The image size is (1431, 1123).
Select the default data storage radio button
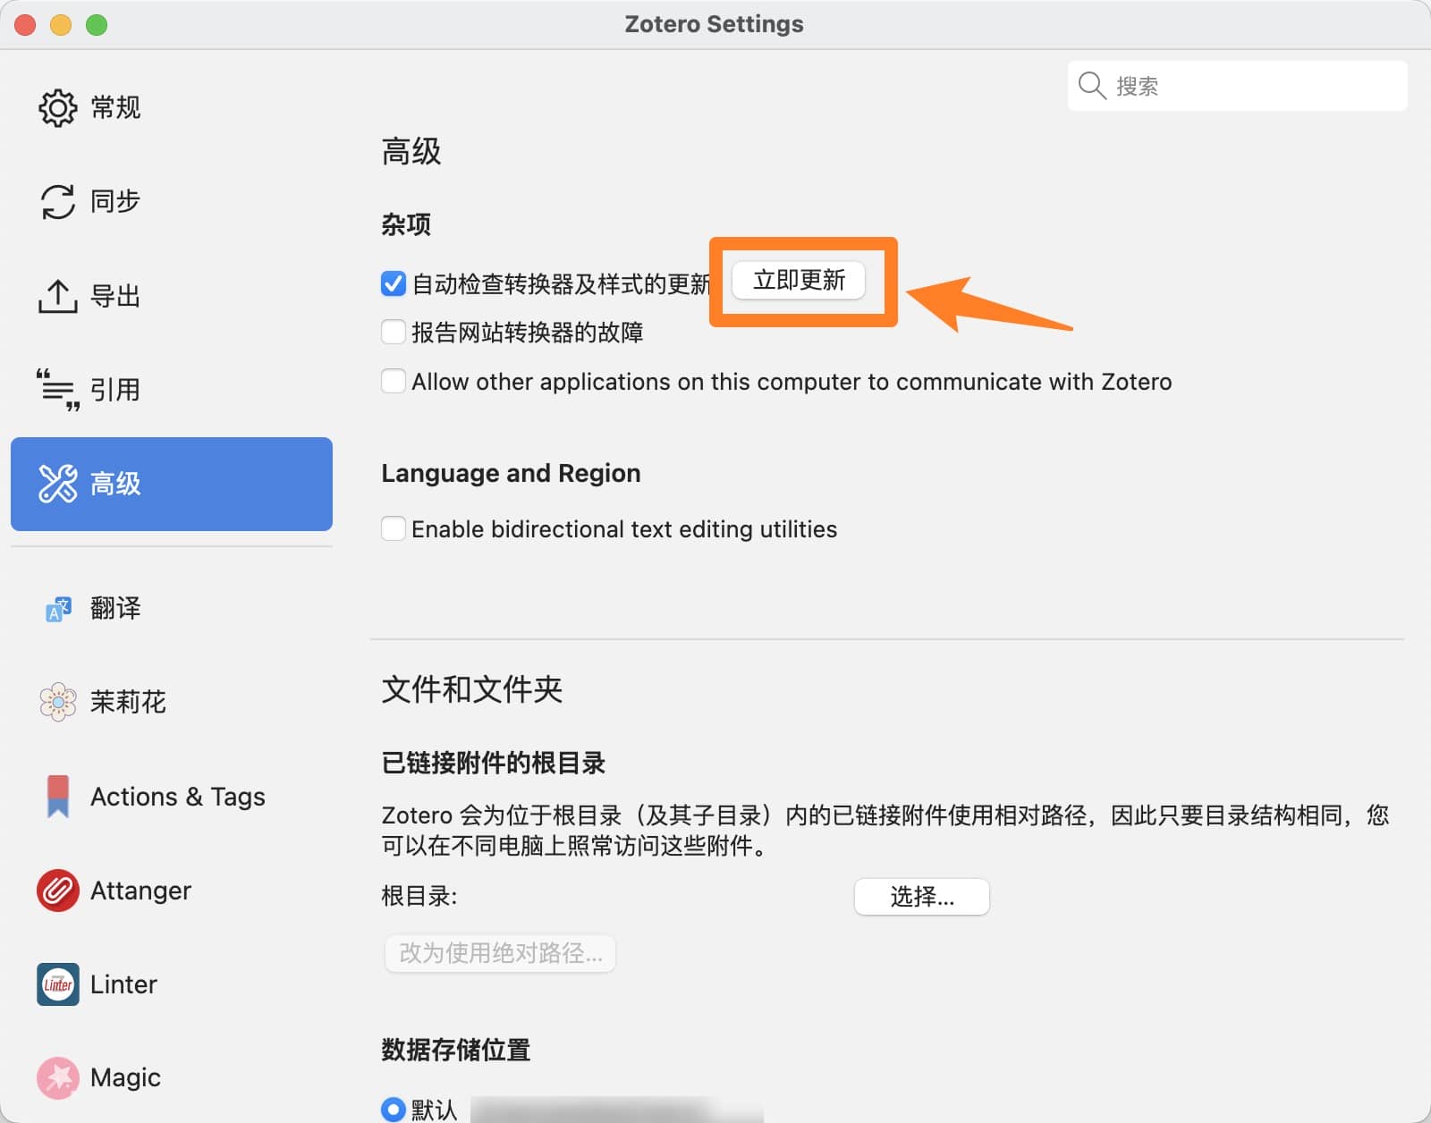393,1110
